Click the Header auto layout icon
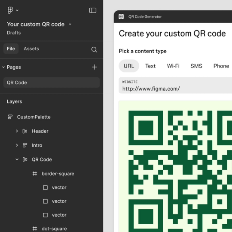This screenshot has width=232, height=232. pyautogui.click(x=25, y=131)
